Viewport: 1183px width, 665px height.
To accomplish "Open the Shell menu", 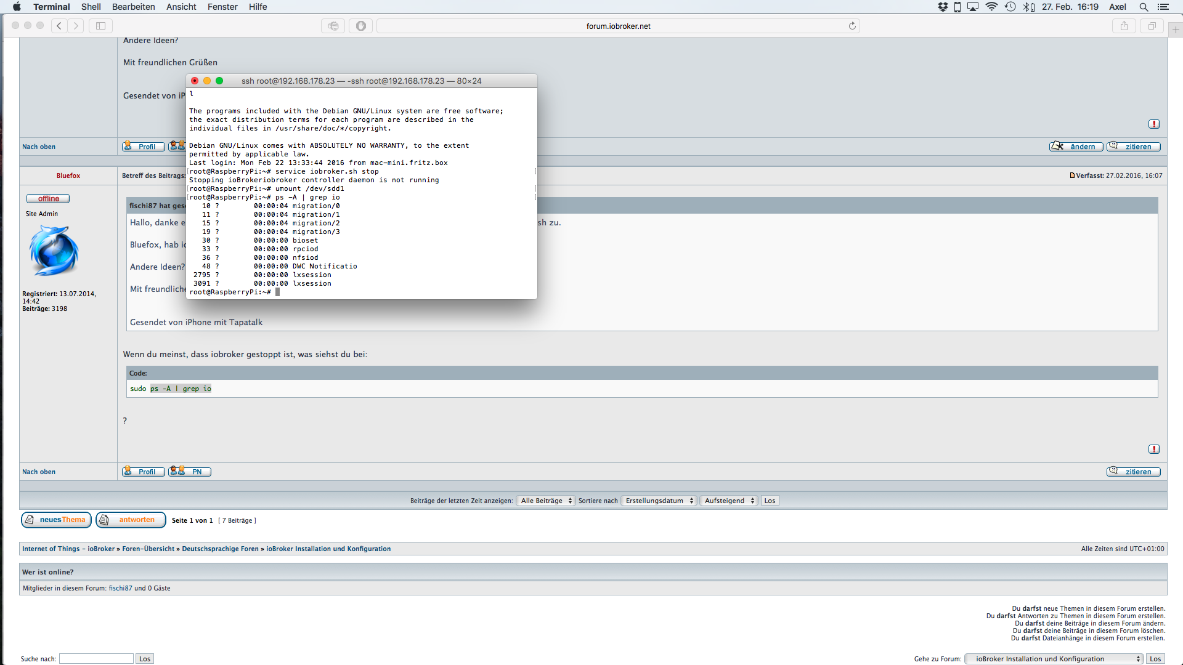I will [91, 7].
